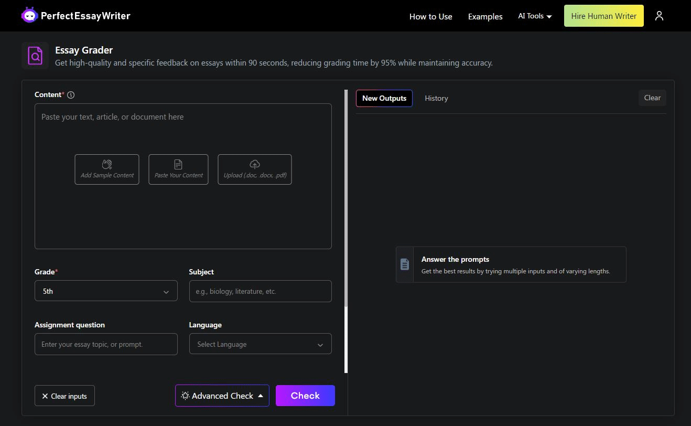Click the Subject input field

pyautogui.click(x=260, y=291)
